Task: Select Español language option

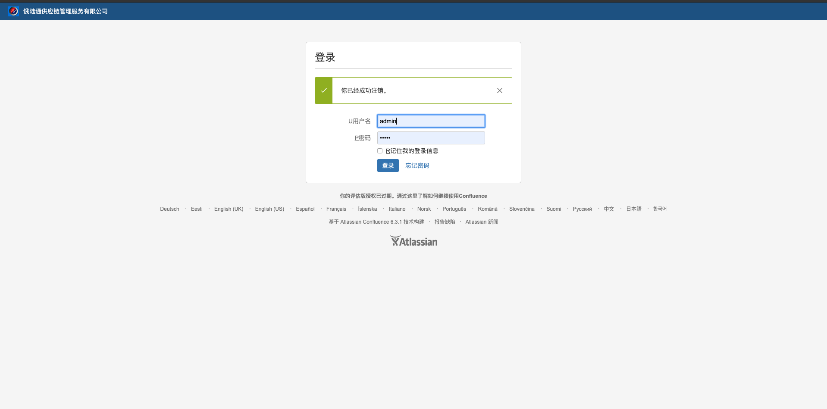Action: [x=305, y=209]
